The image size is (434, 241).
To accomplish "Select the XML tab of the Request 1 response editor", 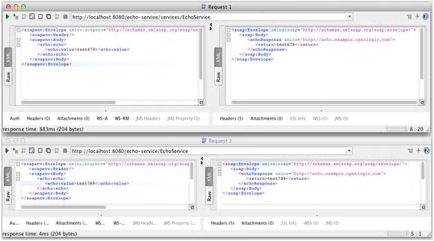I will (218, 57).
